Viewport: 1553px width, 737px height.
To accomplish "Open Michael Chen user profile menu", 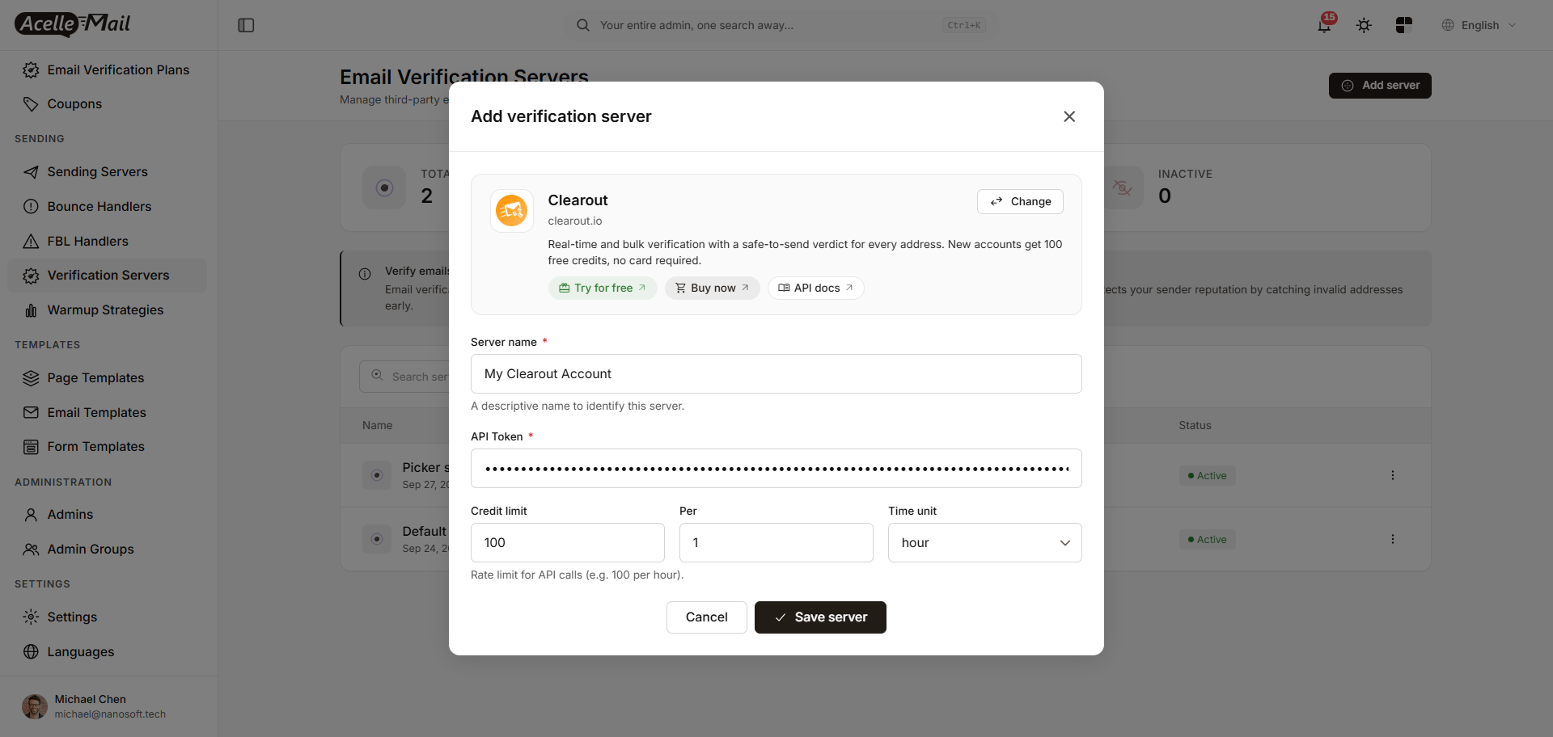I will pyautogui.click(x=108, y=707).
